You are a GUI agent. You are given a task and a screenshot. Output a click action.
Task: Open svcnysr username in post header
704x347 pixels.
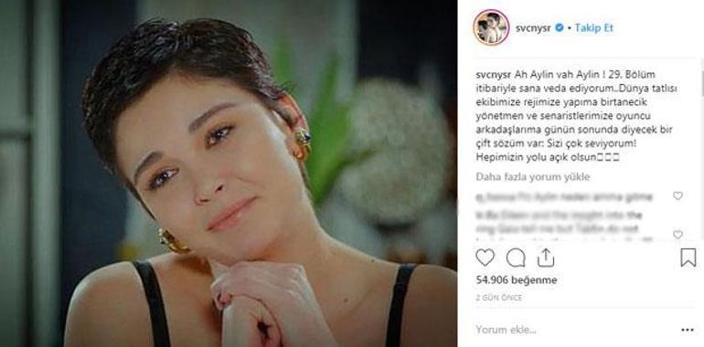533,28
